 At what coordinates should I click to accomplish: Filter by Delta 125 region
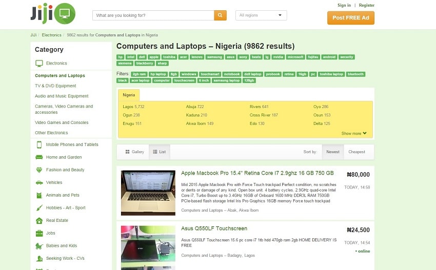coord(322,123)
